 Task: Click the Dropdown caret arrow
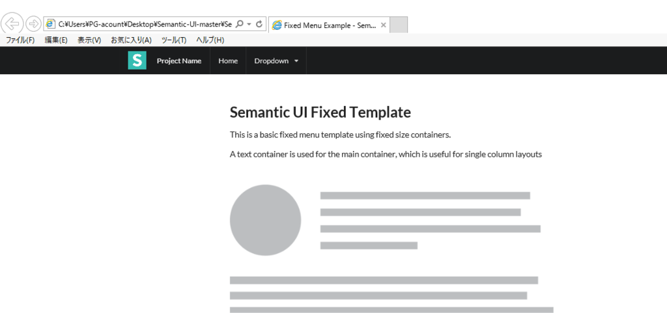pyautogui.click(x=296, y=61)
